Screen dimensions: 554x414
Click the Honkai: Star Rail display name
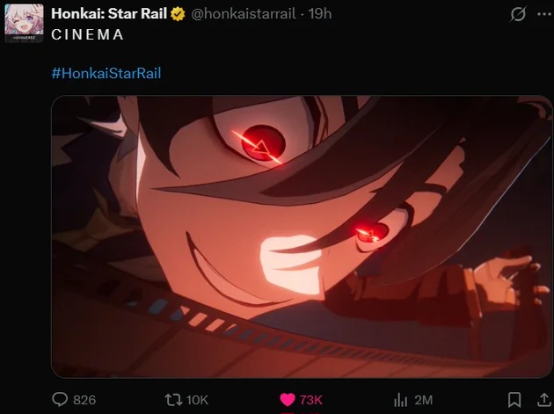point(109,14)
